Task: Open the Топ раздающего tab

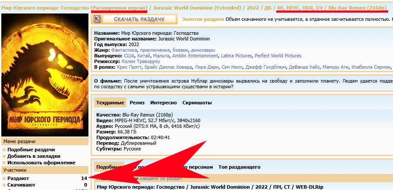Action: coord(239,167)
